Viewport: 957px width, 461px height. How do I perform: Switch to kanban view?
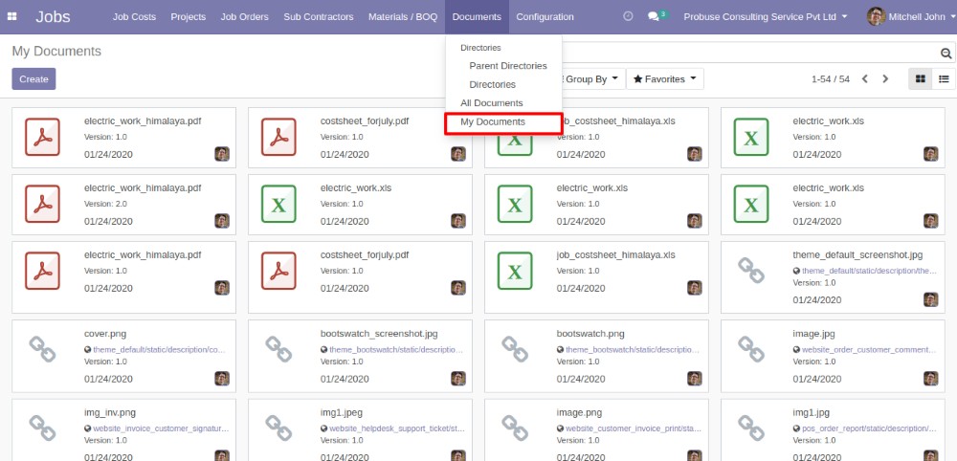click(921, 79)
